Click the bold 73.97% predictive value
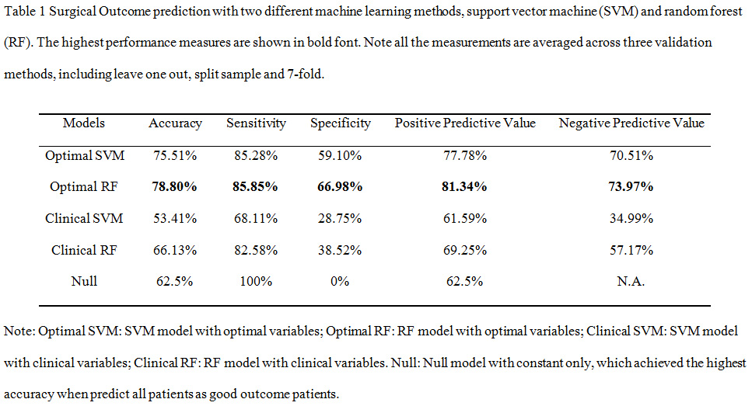Image resolution: width=752 pixels, height=406 pixels. tap(631, 186)
